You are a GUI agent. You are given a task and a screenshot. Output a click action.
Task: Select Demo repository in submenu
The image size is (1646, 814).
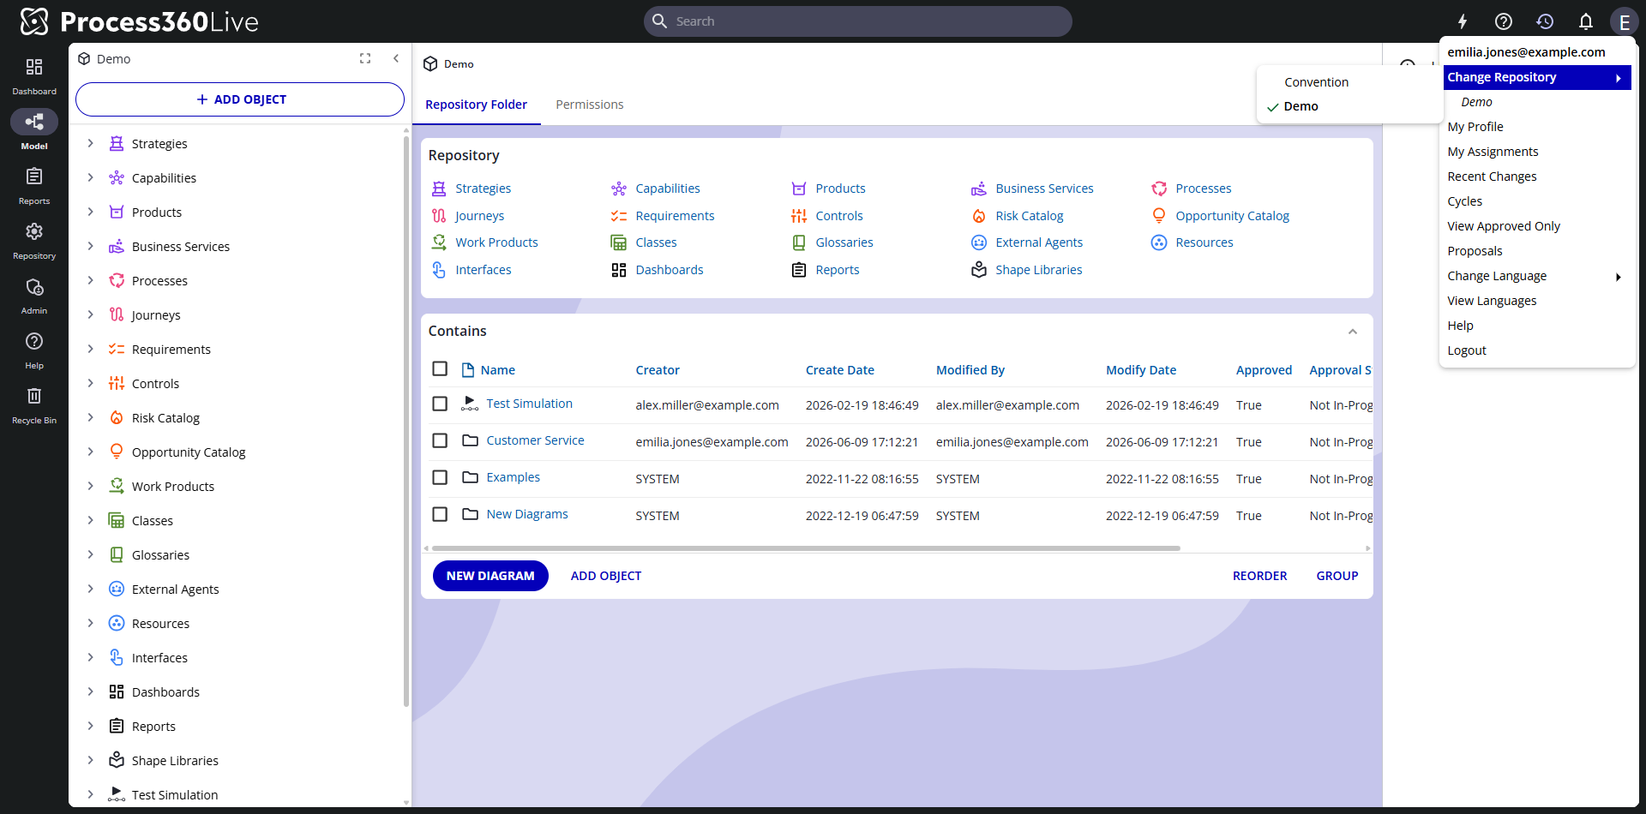pyautogui.click(x=1301, y=106)
